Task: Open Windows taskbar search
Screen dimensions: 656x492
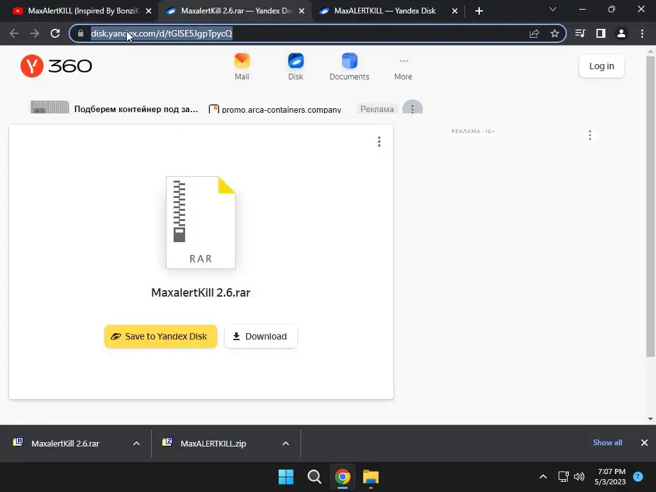Action: click(x=314, y=477)
